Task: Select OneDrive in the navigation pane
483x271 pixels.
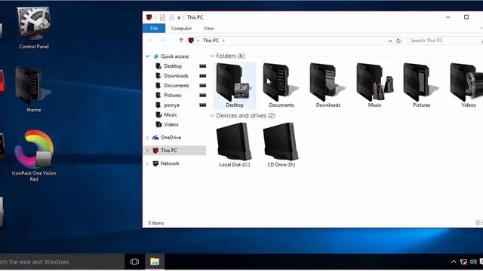Action: pyautogui.click(x=171, y=137)
